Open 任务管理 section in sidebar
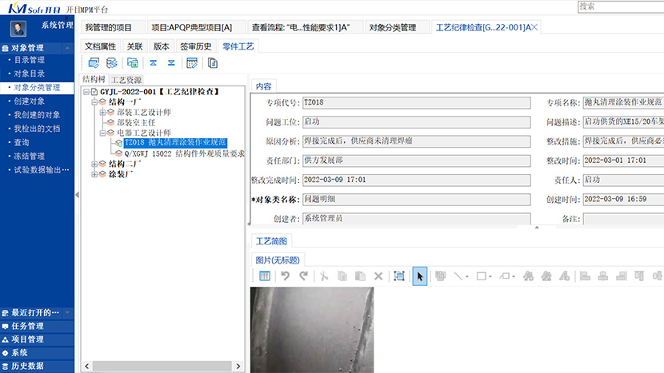 [x=28, y=326]
